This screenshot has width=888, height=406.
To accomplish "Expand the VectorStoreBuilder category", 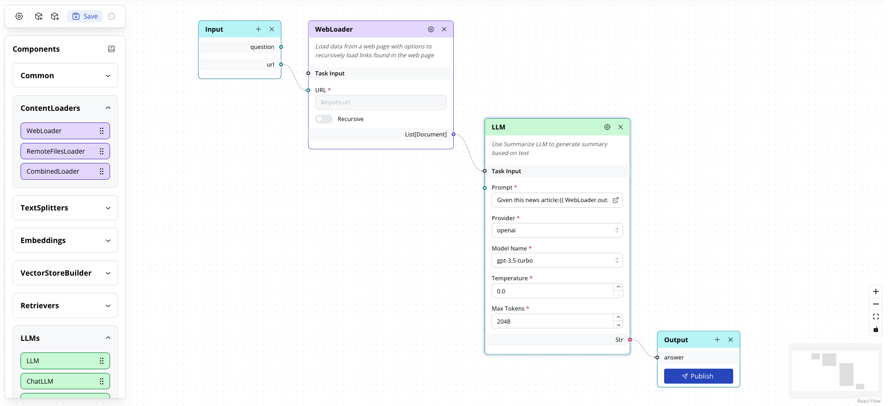I will point(65,273).
